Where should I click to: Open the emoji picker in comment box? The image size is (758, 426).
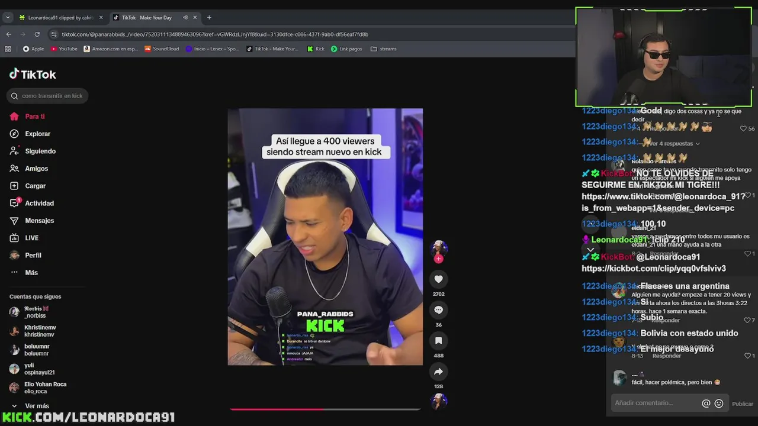(x=719, y=404)
